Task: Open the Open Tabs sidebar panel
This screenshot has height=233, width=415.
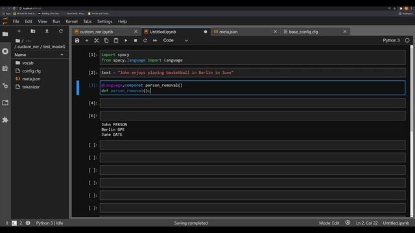Action: coord(5,103)
